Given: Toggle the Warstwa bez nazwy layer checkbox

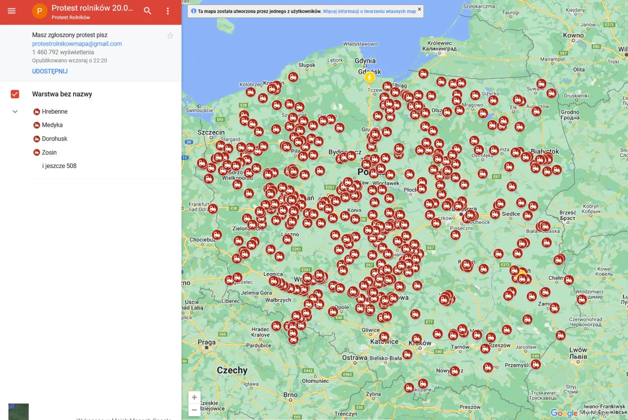Looking at the screenshot, I should click(15, 94).
